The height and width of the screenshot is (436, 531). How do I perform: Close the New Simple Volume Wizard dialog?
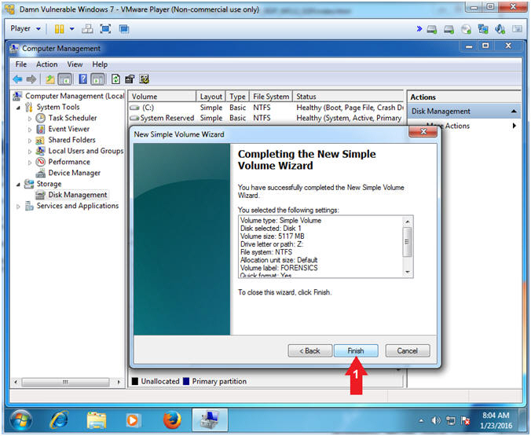(423, 131)
